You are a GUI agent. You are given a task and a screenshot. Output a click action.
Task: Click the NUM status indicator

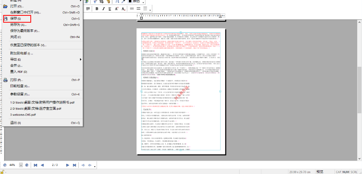(345, 172)
